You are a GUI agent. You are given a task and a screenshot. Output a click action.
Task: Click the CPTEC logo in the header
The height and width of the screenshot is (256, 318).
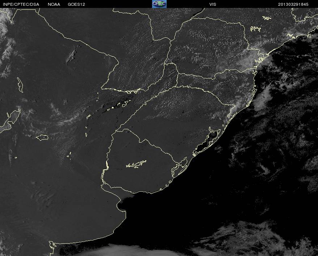coord(159,4)
